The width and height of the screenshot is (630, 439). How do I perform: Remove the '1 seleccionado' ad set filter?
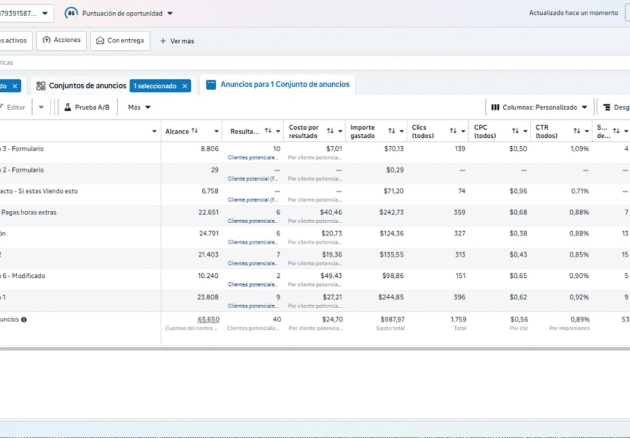pyautogui.click(x=184, y=86)
